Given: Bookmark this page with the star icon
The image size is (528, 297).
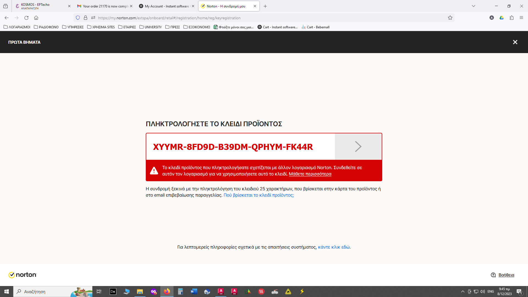Looking at the screenshot, I should pos(450,18).
